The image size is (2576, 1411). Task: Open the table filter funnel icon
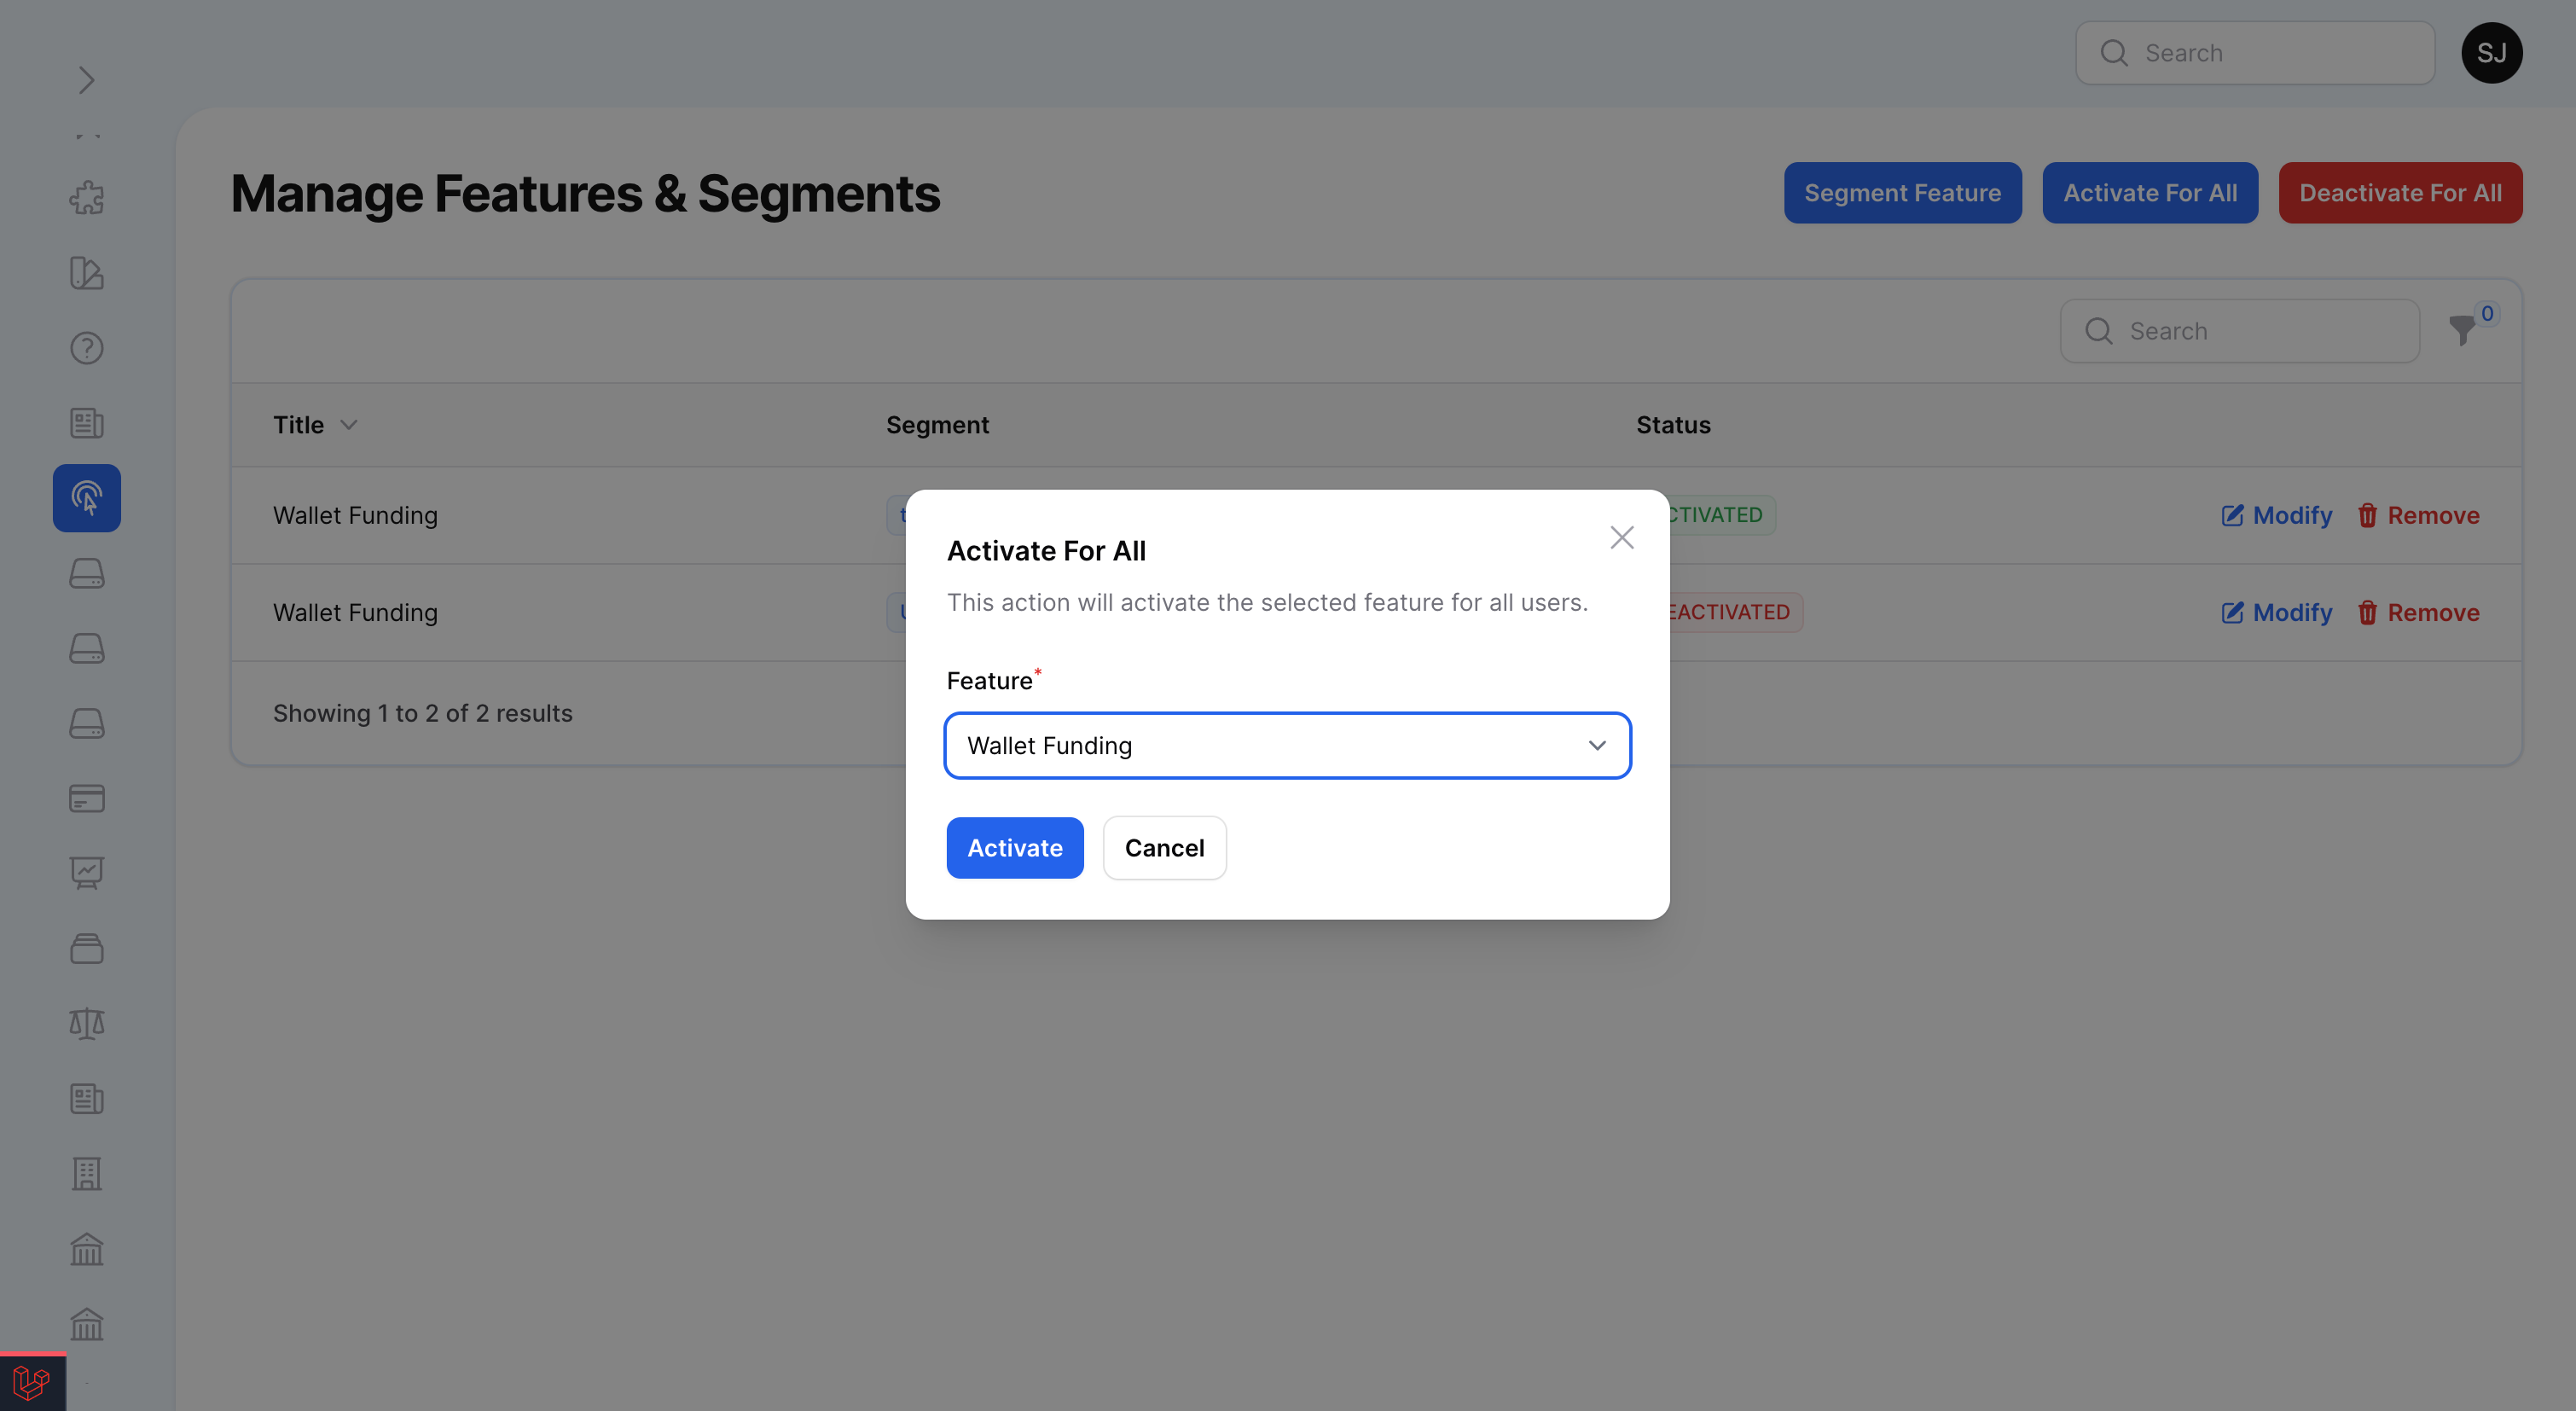coord(2462,330)
